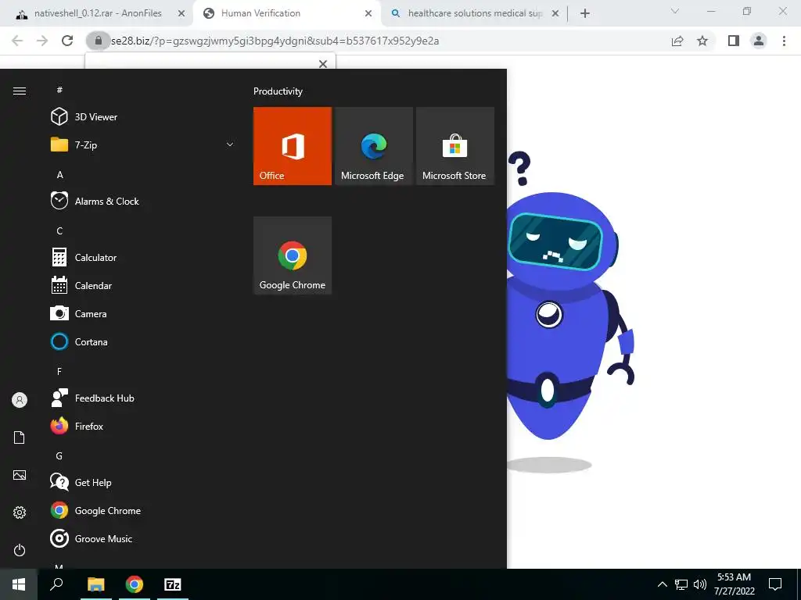This screenshot has height=600, width=801.
Task: Click the Show desktop strip on taskbar
Action: 799,584
